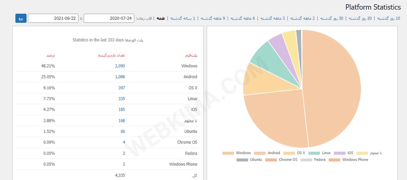
Task: Toggle the Linux legend swatch
Action: (x=313, y=153)
